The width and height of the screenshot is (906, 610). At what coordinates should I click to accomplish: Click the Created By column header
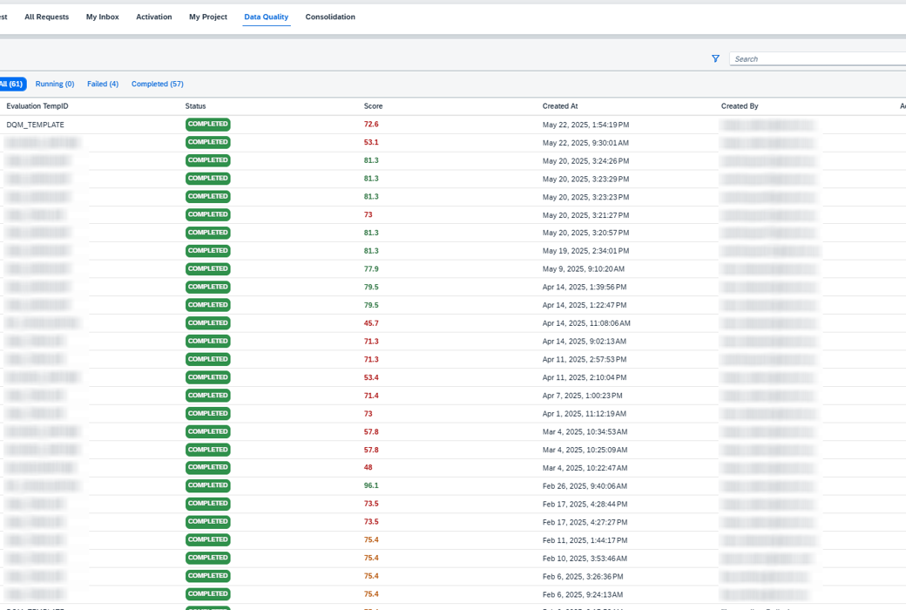point(740,106)
